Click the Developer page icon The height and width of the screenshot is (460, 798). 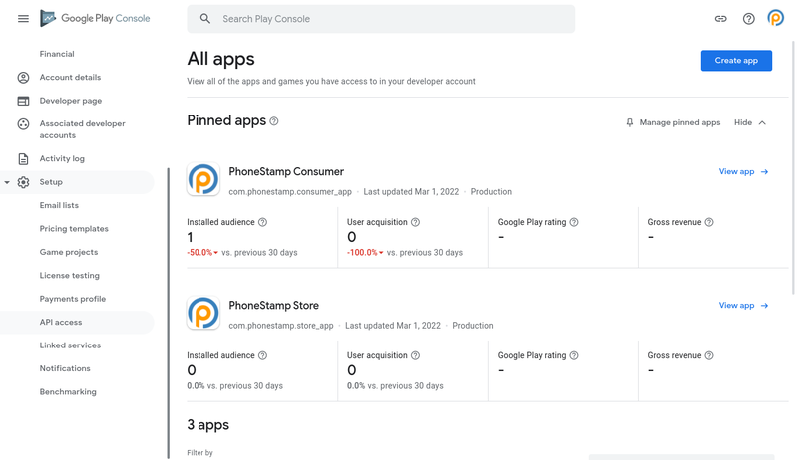23,101
